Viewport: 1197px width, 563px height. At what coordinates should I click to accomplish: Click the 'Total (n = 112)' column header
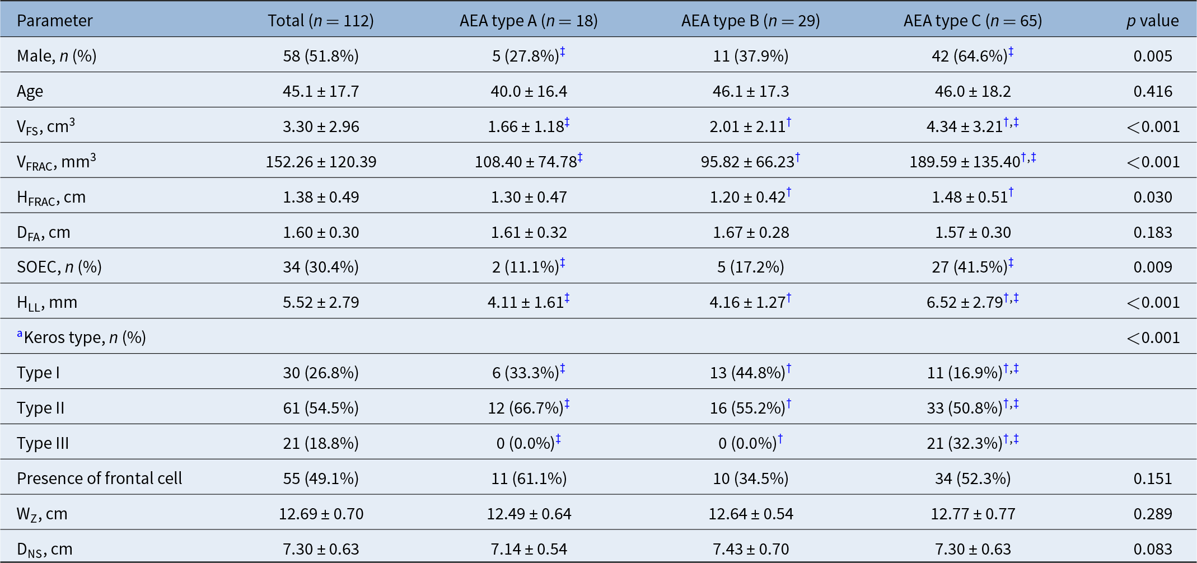321,21
